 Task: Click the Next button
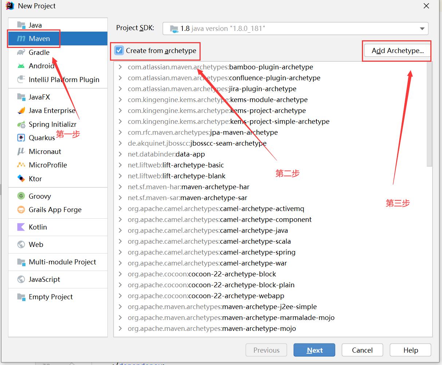click(x=315, y=350)
